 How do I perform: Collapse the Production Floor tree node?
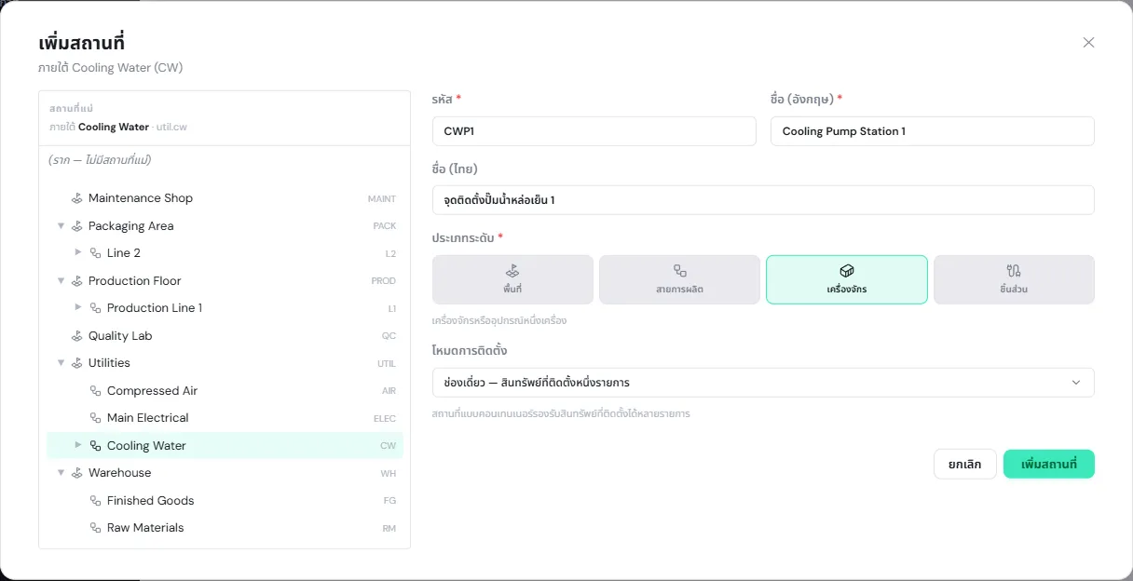pyautogui.click(x=61, y=281)
